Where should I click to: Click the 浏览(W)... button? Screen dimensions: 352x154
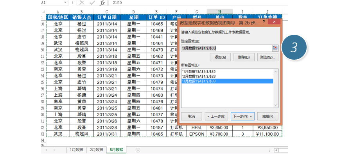coord(268,57)
